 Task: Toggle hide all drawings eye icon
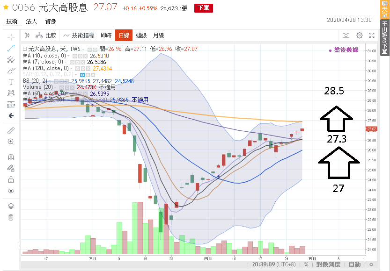(x=11, y=191)
